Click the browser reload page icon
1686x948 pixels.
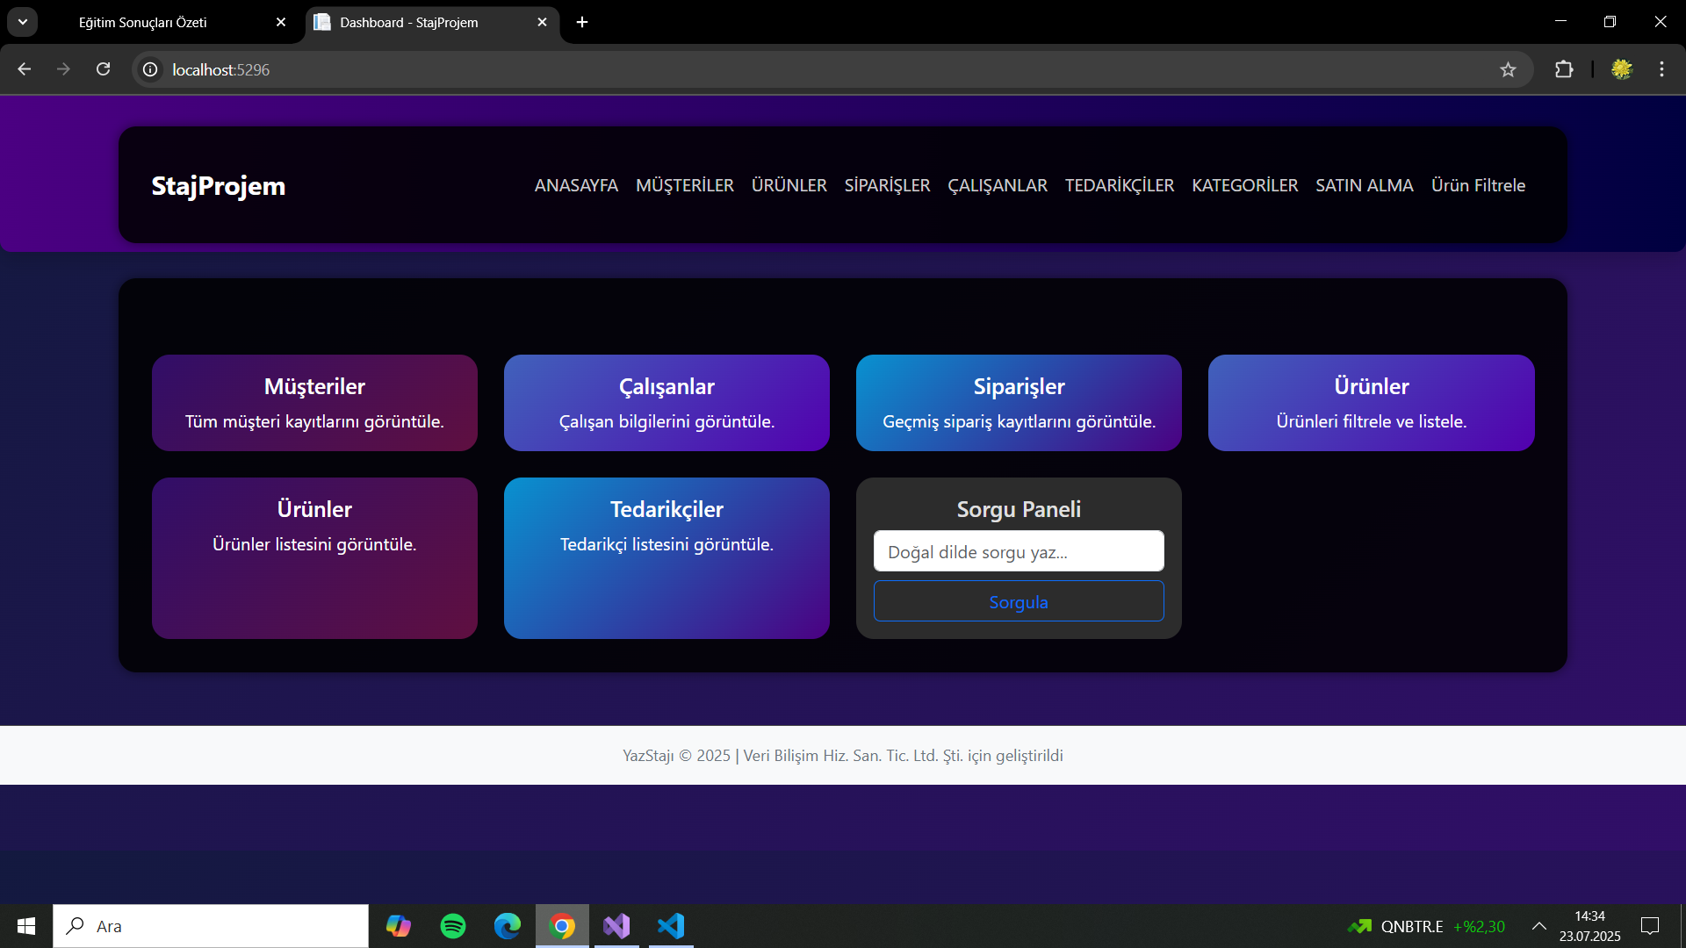click(103, 69)
